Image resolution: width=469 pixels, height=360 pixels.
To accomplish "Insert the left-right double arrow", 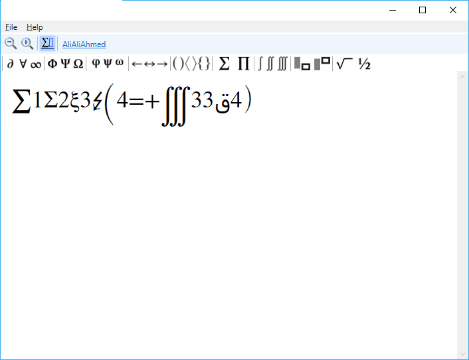I will (x=149, y=64).
